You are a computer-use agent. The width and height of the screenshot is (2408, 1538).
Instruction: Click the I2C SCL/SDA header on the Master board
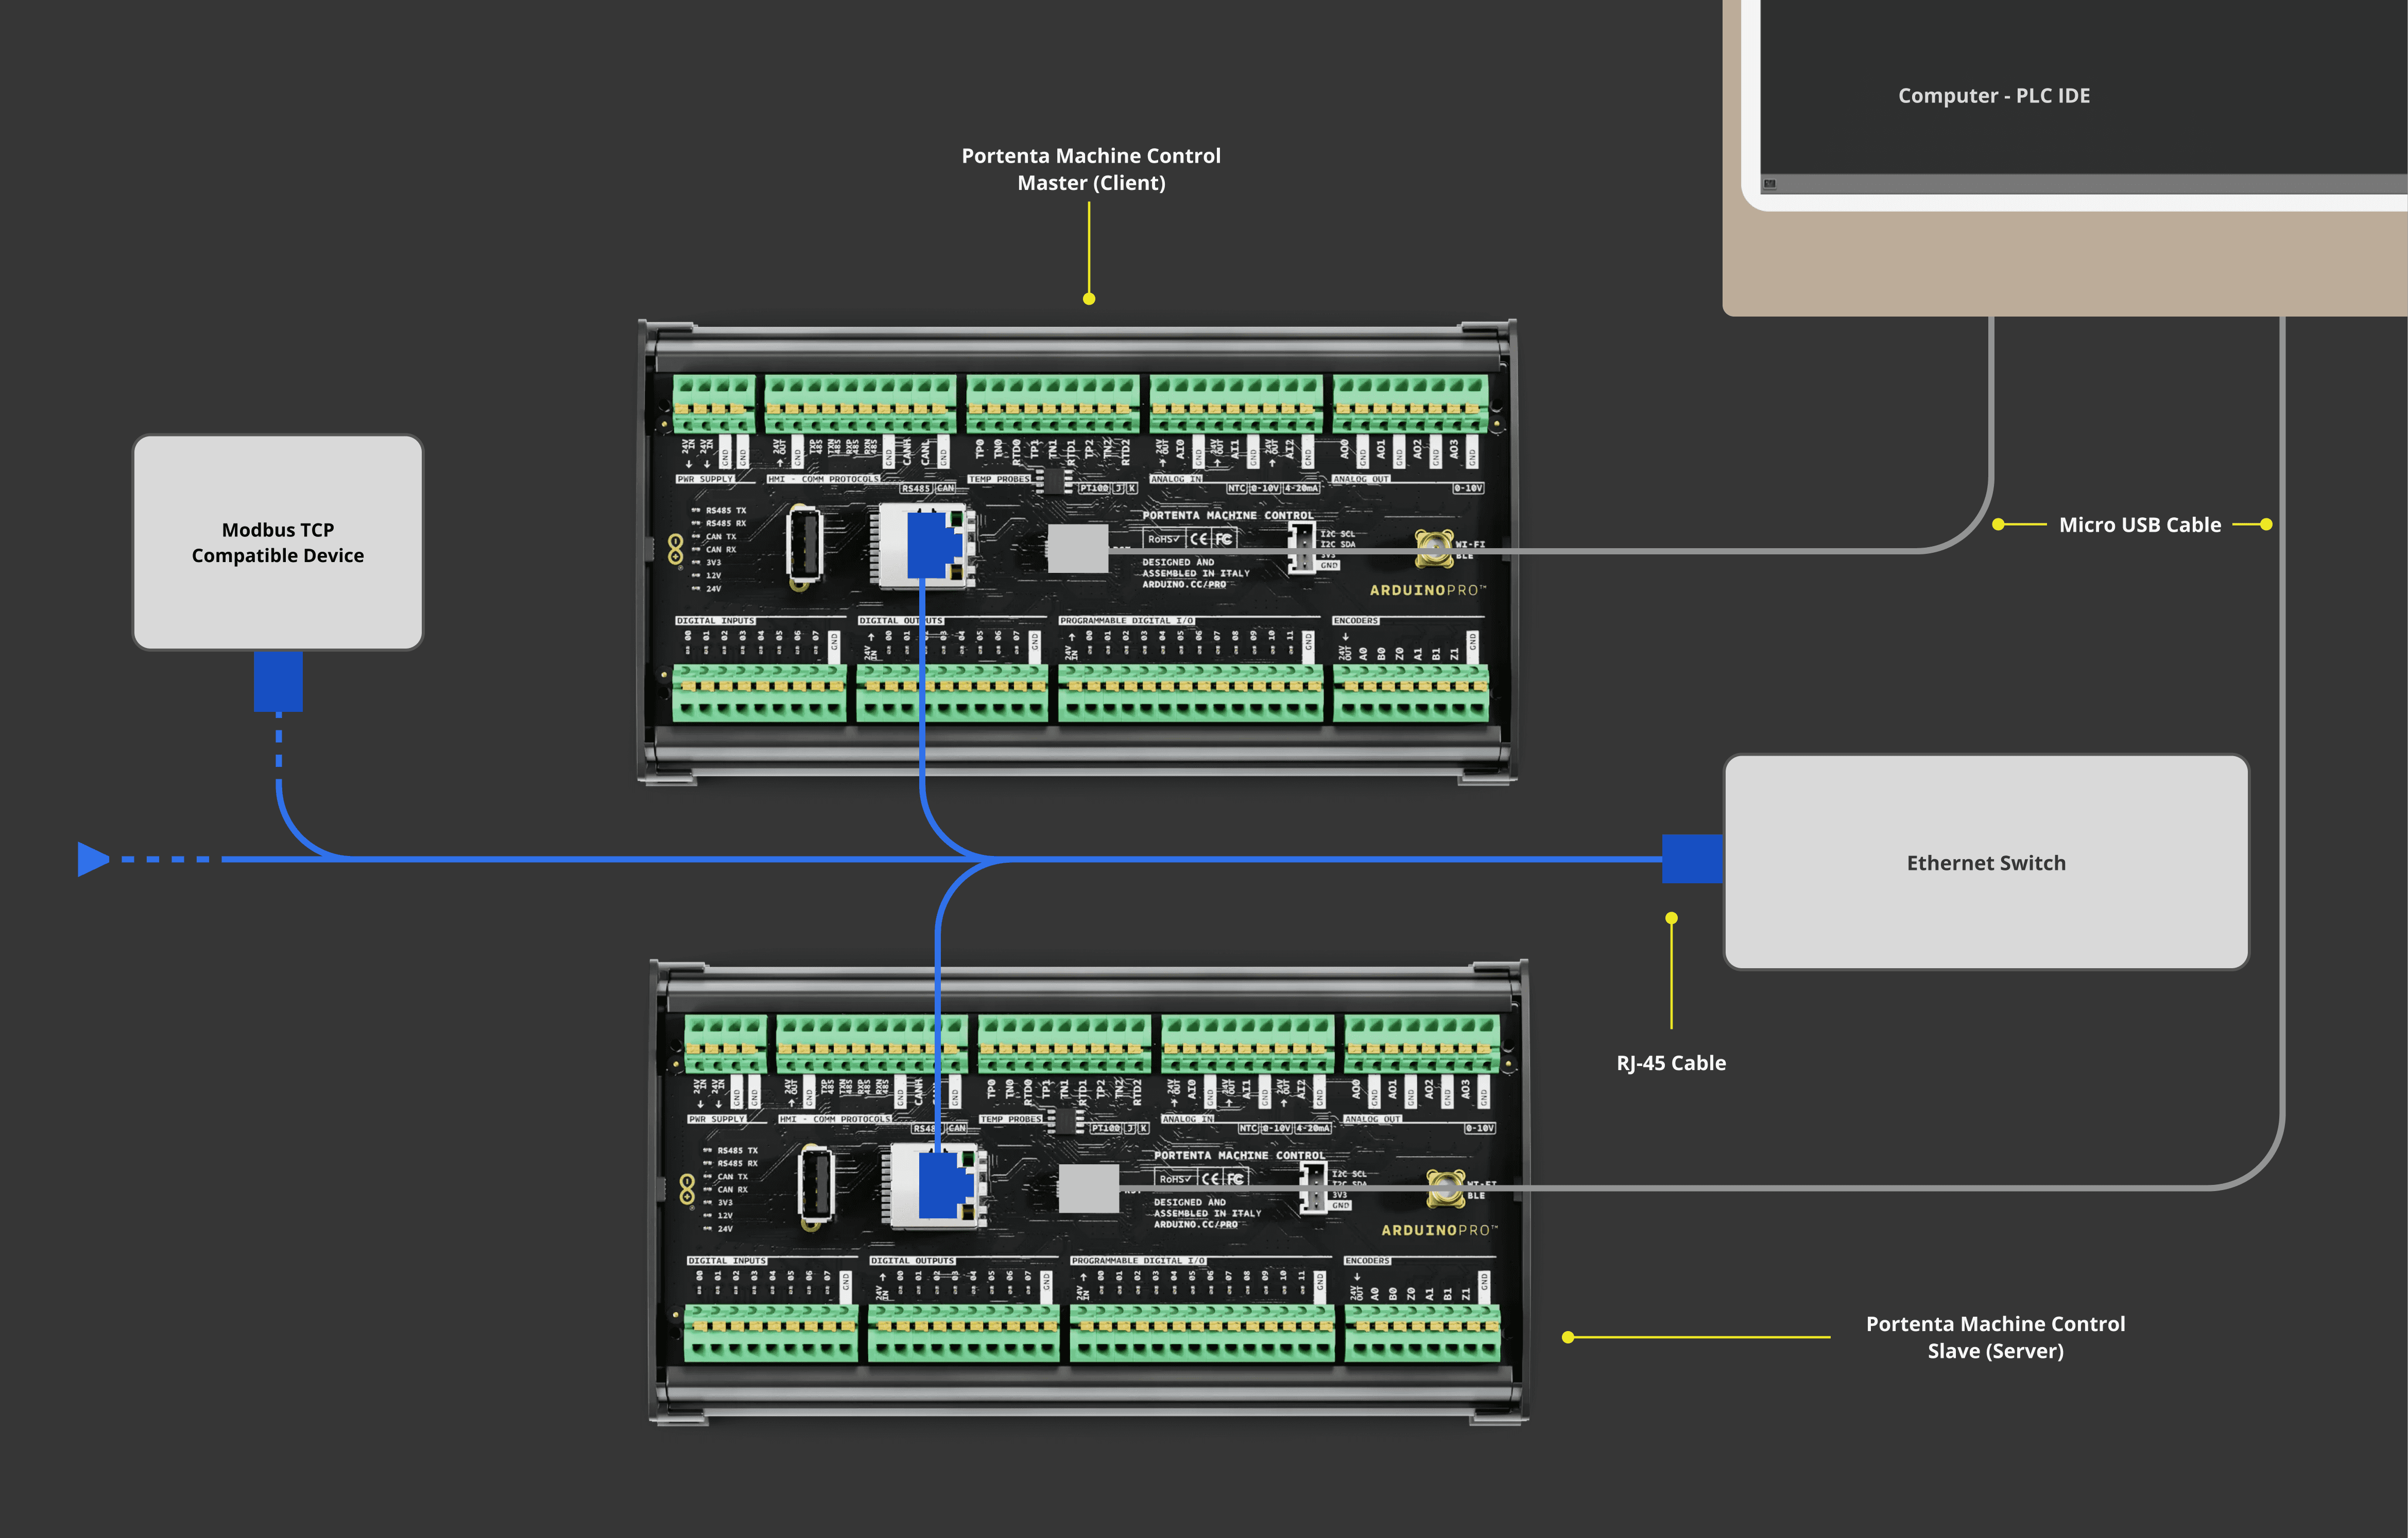[1303, 548]
